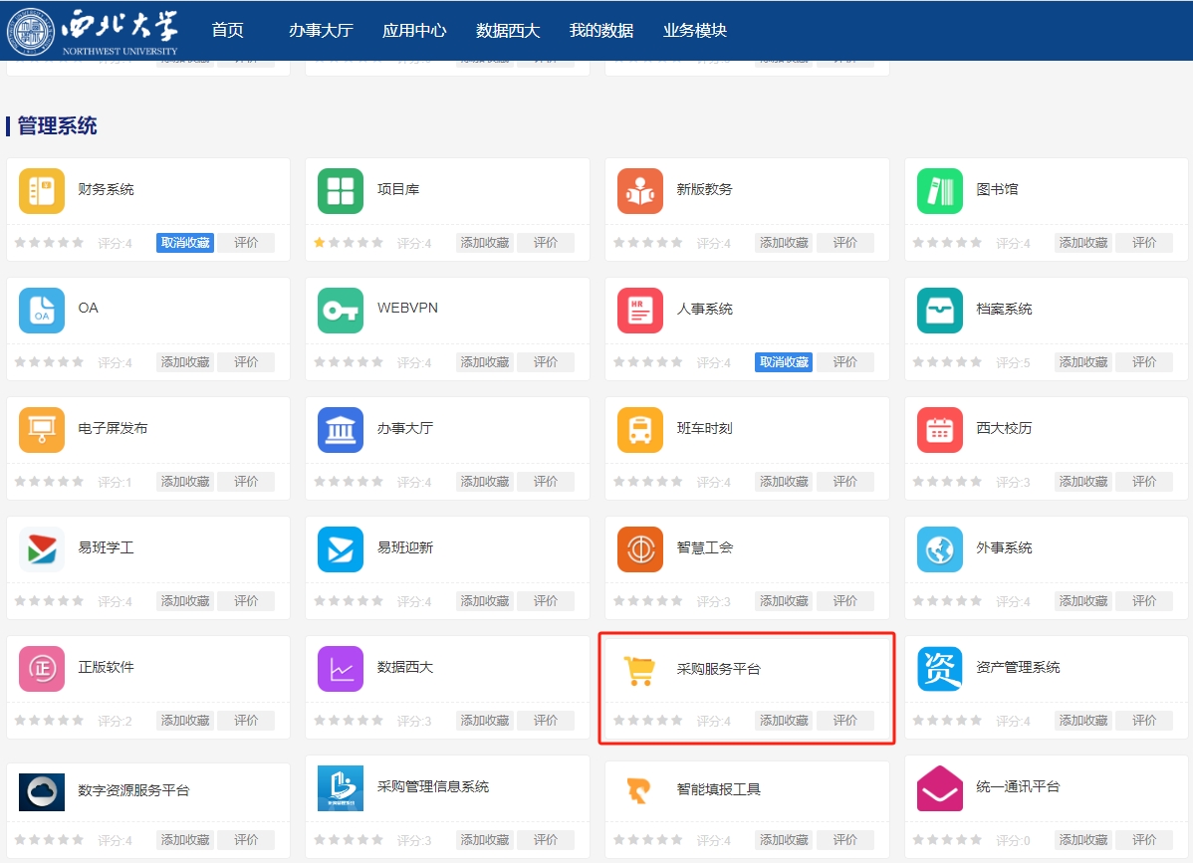Click the 数据西大 purple chart icon

pos(341,668)
